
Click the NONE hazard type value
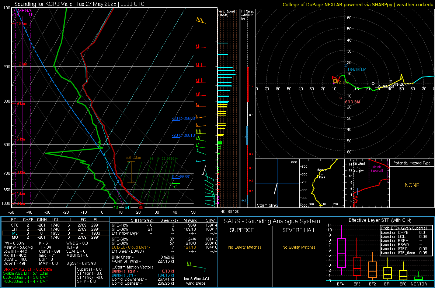[x=412, y=185]
